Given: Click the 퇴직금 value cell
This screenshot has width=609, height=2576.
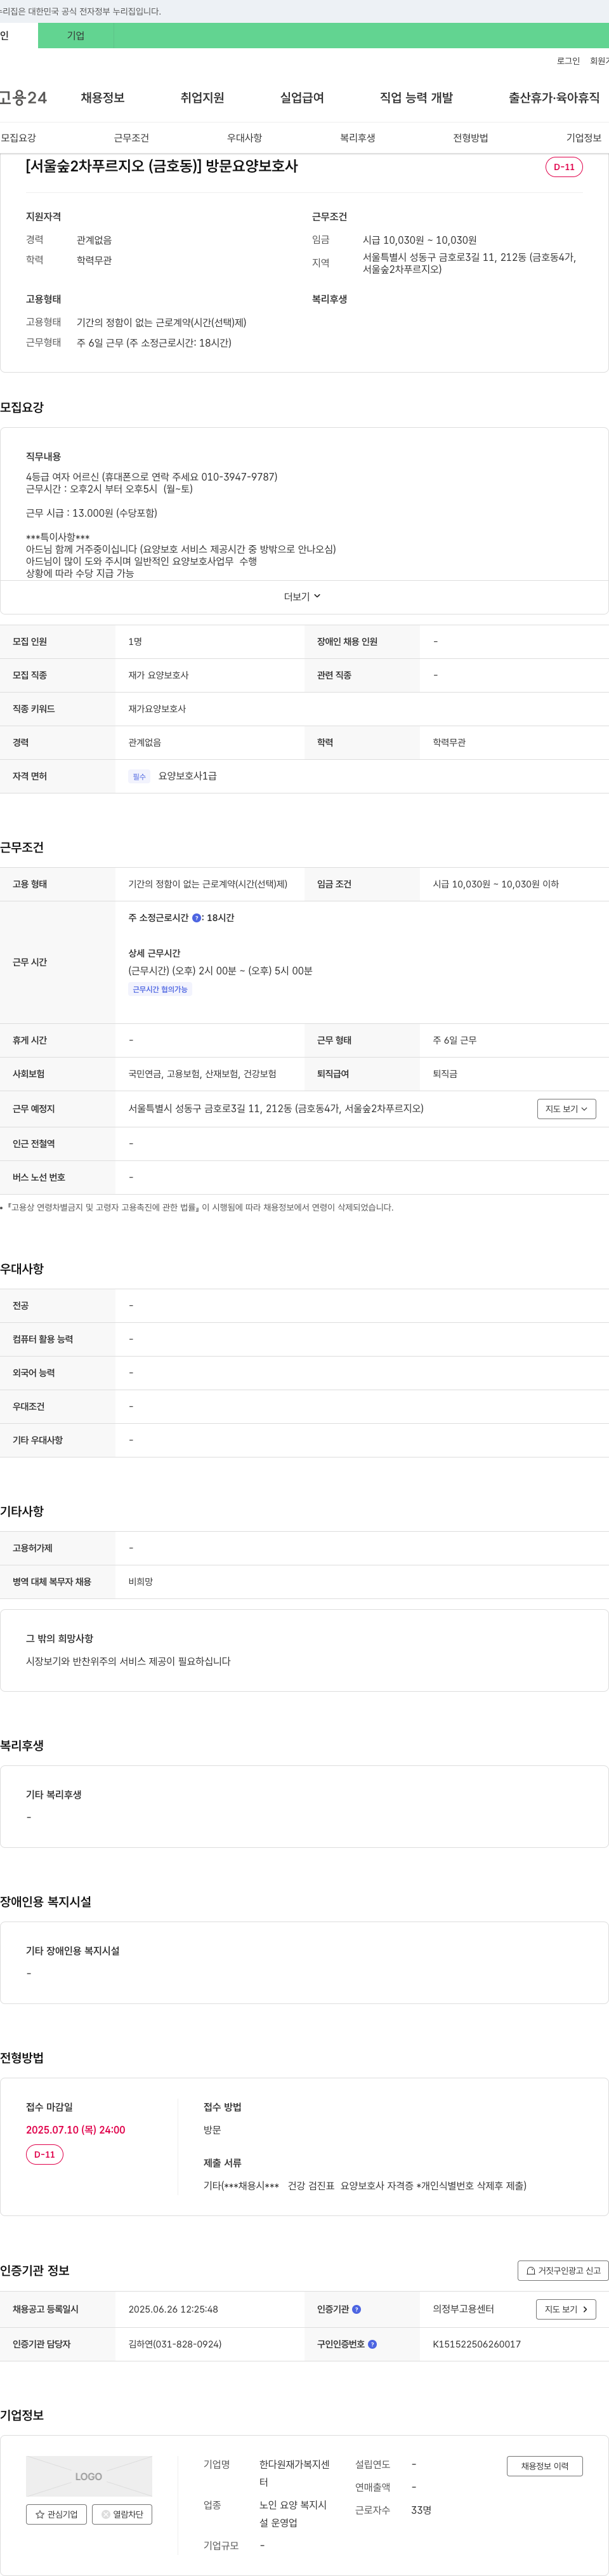Looking at the screenshot, I should [x=445, y=1074].
